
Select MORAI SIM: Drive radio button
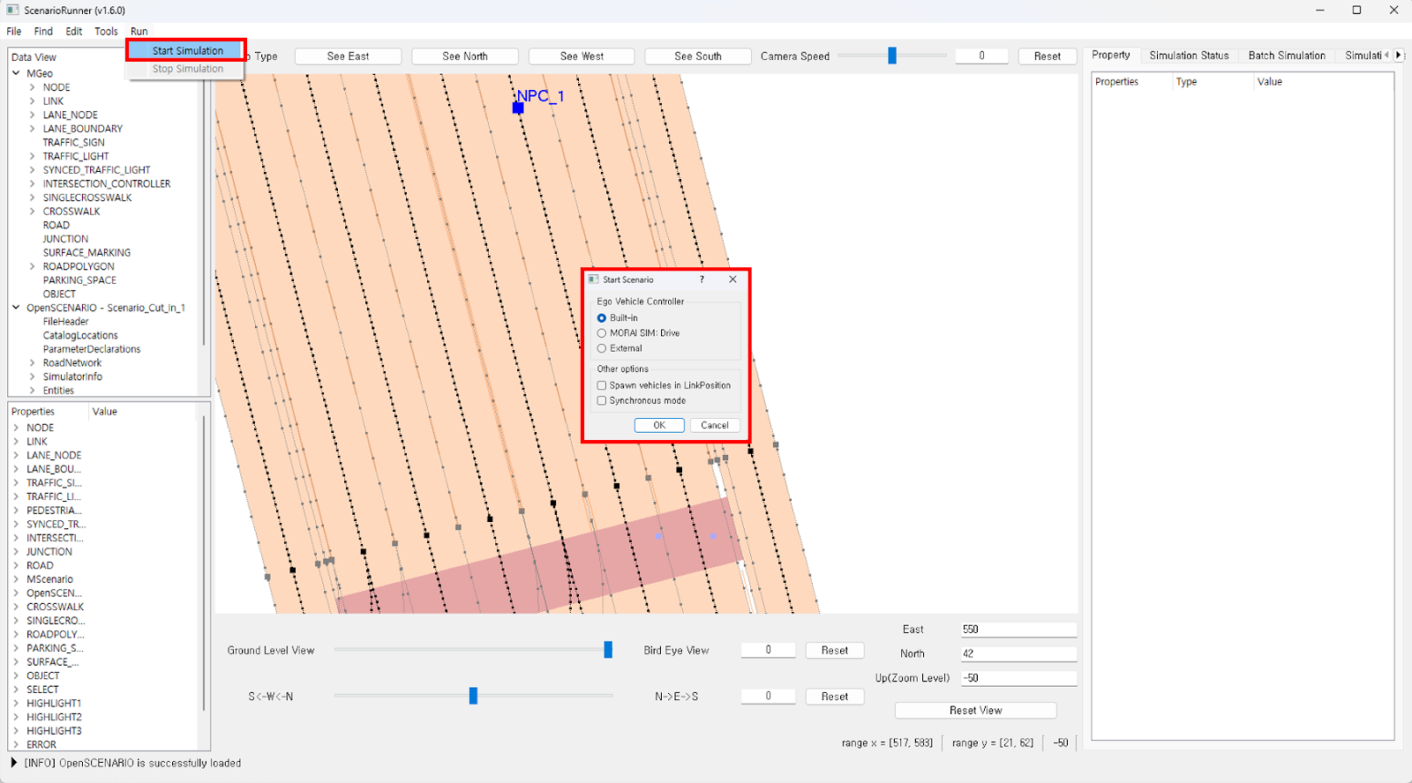(602, 333)
